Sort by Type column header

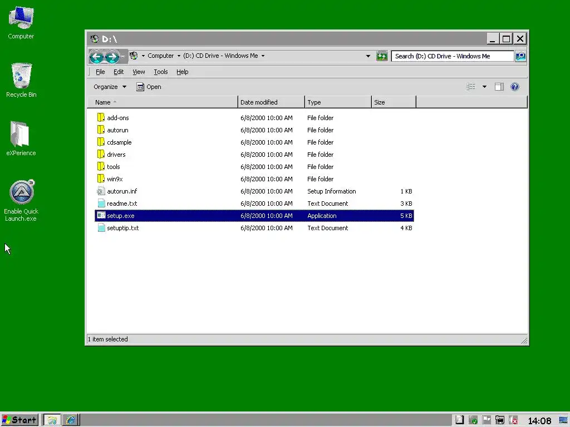tap(338, 102)
